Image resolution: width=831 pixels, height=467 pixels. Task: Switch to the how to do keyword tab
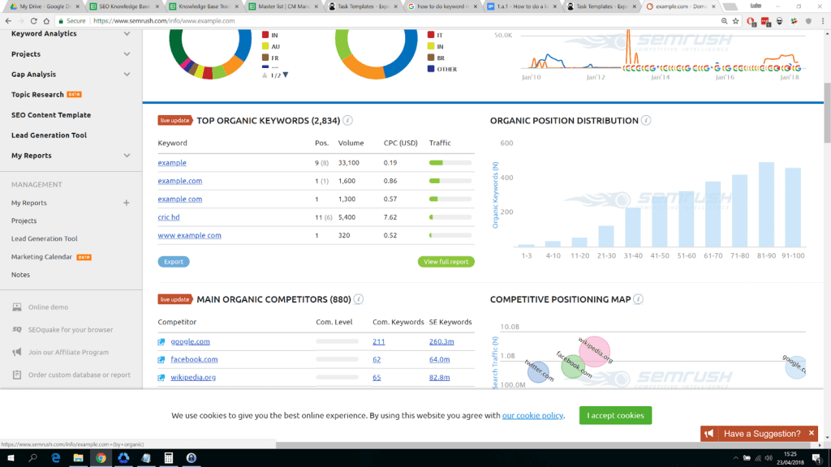[x=443, y=6]
